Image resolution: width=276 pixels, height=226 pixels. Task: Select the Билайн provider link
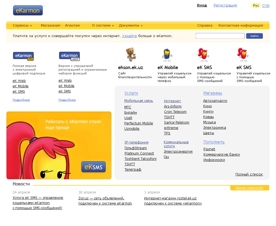tap(130, 113)
